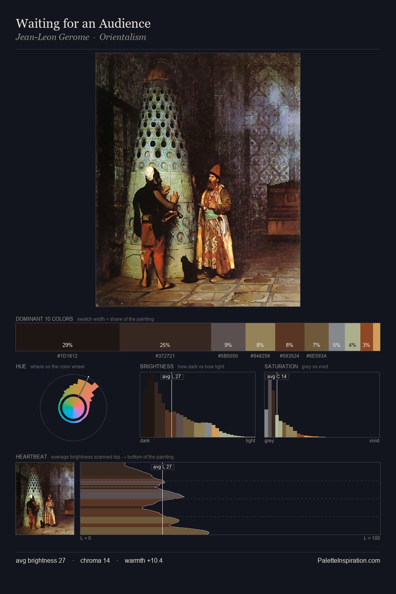This screenshot has width=396, height=594.
Task: Click the artist name "Jean-Leon Gerome"
Action: coord(52,37)
